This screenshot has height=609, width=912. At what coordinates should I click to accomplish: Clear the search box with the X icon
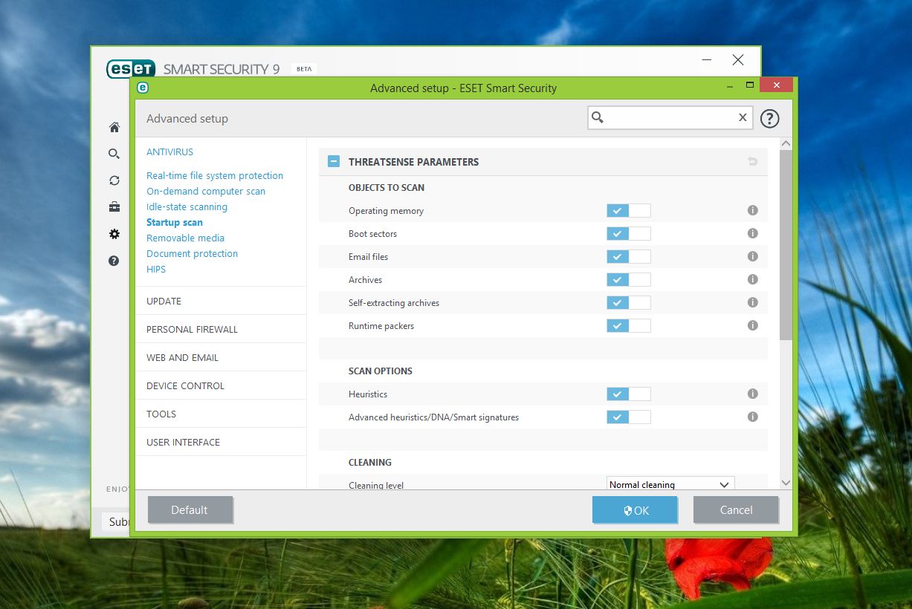pos(743,117)
